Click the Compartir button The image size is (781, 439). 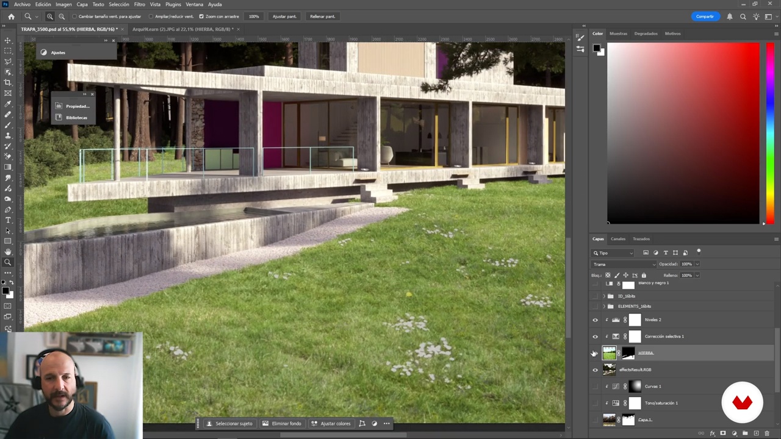pyautogui.click(x=704, y=16)
